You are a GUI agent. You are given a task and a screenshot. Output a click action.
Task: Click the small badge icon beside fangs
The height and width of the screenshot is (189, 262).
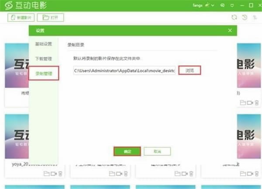207,5
